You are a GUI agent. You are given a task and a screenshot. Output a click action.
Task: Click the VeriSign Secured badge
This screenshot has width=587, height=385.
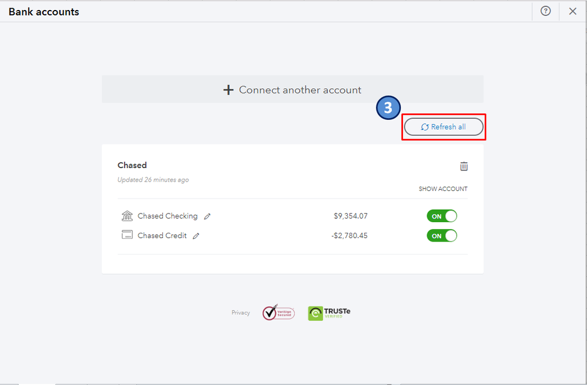pos(279,312)
